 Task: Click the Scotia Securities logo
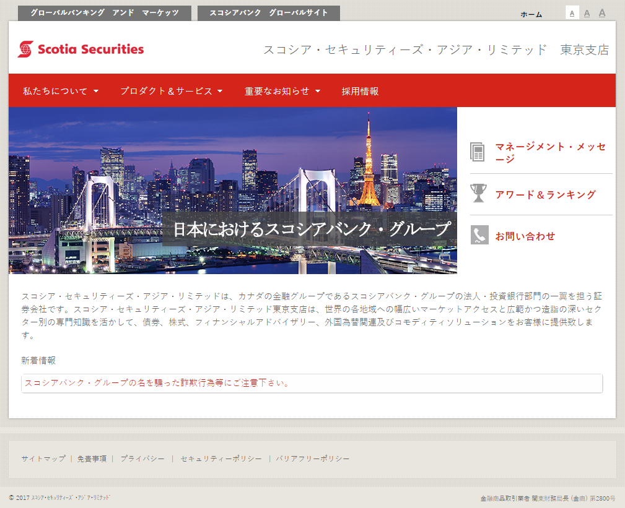81,49
